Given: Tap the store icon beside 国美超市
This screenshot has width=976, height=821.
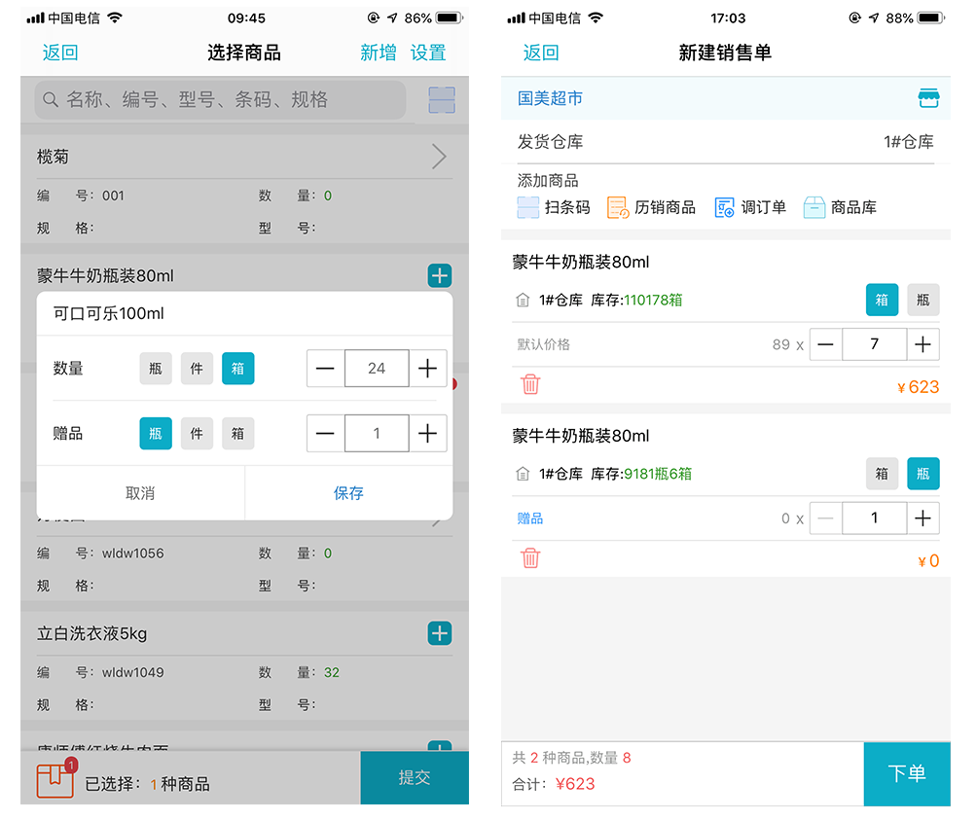Looking at the screenshot, I should 928,97.
